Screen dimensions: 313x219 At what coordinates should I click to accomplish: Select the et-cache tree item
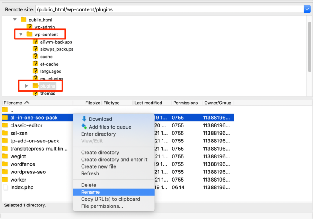click(49, 64)
